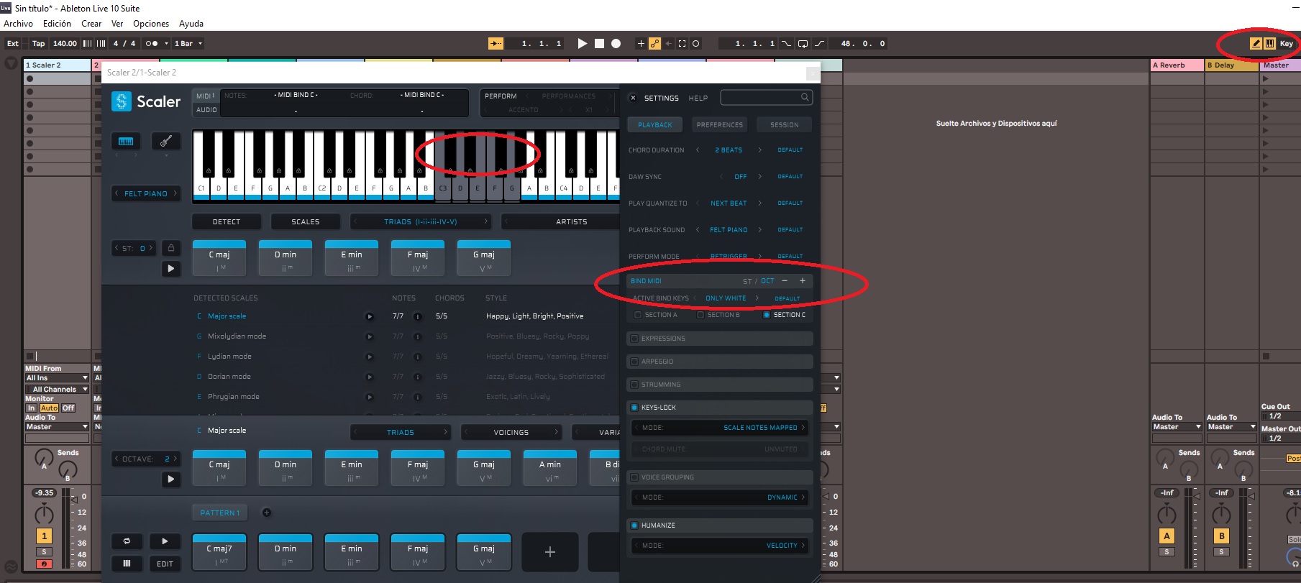Open the HELP section
Screen dimensions: 1301x583
pos(698,98)
